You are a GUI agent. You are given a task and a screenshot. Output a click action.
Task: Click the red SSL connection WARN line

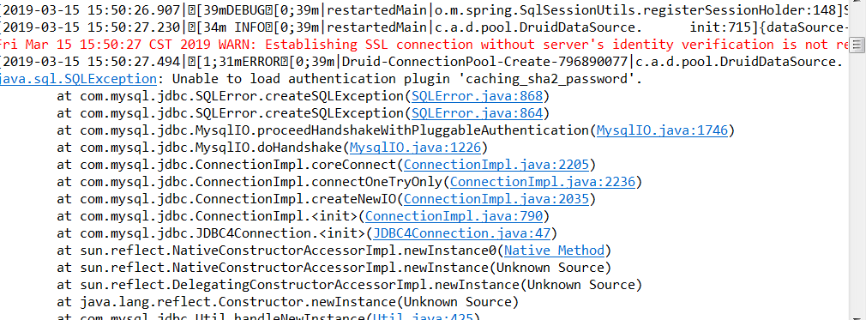[x=424, y=45]
